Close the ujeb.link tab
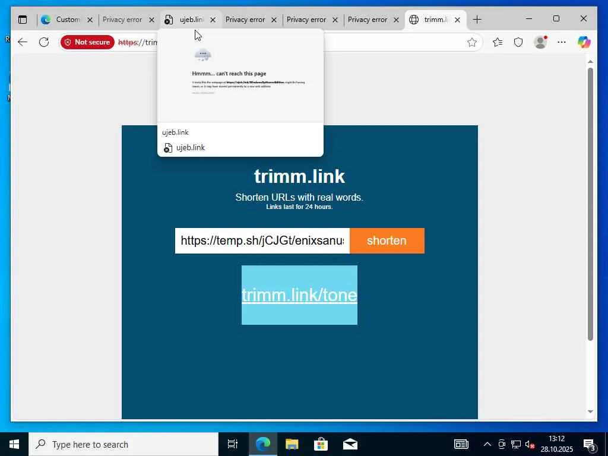 point(213,20)
